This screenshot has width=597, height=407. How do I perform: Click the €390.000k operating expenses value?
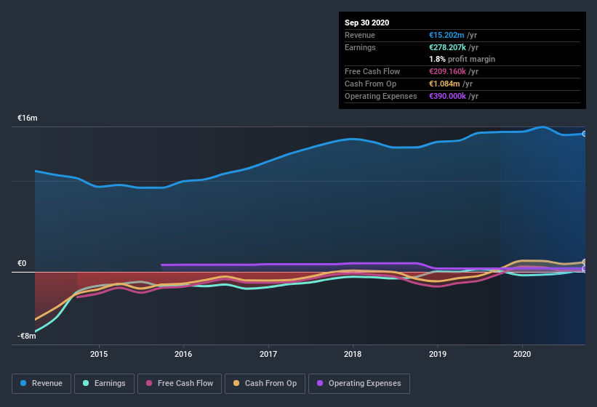(447, 96)
